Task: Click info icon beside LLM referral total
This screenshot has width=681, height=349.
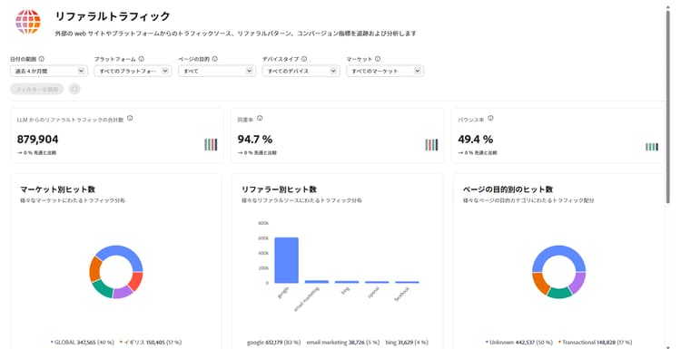Action: click(130, 119)
